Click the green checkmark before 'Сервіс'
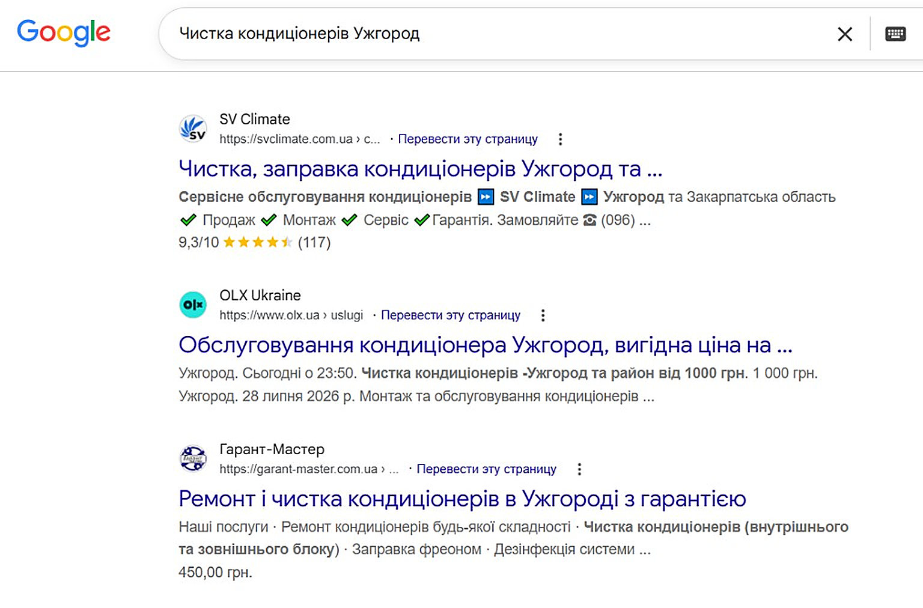 [349, 220]
